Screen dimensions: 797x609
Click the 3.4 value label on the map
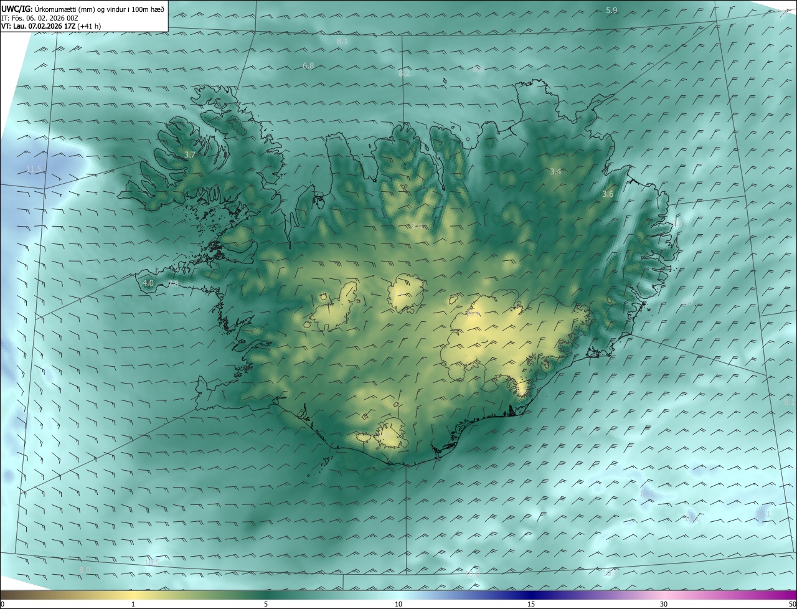[x=555, y=172]
